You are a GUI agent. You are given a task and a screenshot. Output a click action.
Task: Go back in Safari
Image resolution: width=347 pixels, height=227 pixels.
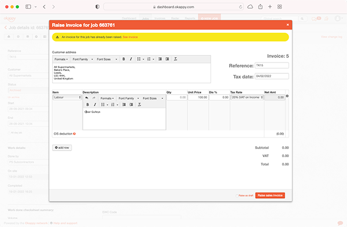point(45,6)
